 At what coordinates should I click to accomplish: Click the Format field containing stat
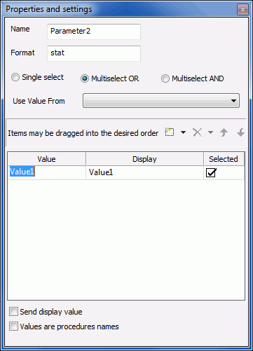(94, 53)
